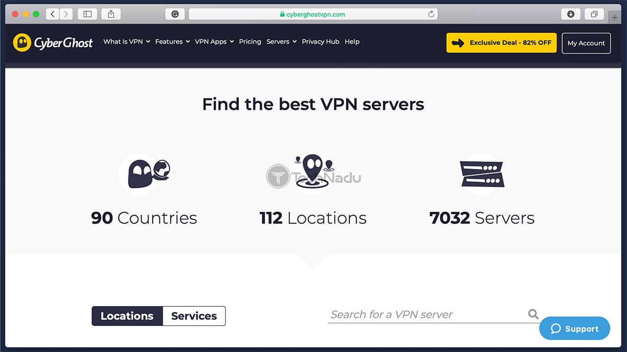Open the Help link
The width and height of the screenshot is (627, 352).
click(352, 42)
